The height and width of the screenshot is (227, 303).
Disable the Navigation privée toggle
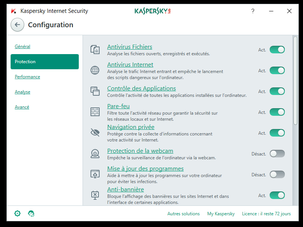coord(277,133)
